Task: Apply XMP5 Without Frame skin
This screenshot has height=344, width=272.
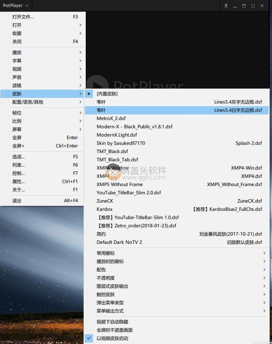Action: point(177,184)
